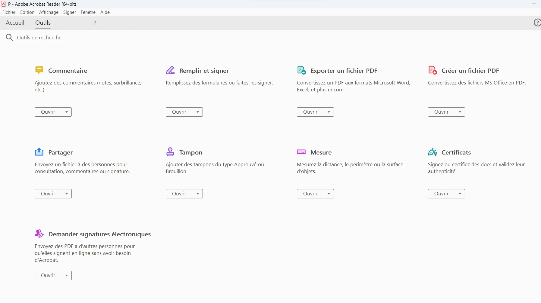
Task: Click the Tampon heading text
Action: [x=191, y=152]
